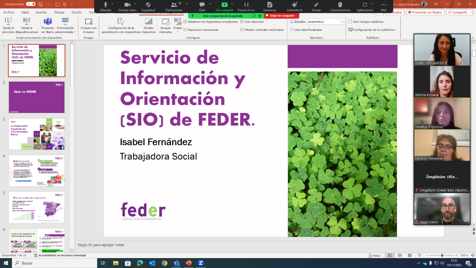Mute microphone with Silenciar button
The image size is (476, 268).
pyautogui.click(x=105, y=5)
